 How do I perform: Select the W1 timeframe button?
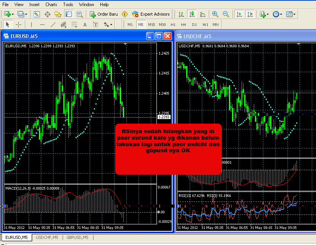pyautogui.click(x=205, y=24)
